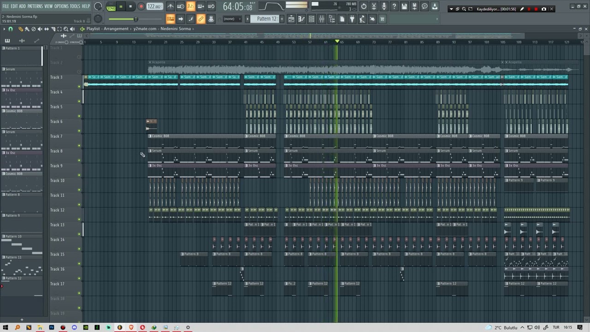
Task: Click the undo history circular arrow icon
Action: [x=364, y=6]
